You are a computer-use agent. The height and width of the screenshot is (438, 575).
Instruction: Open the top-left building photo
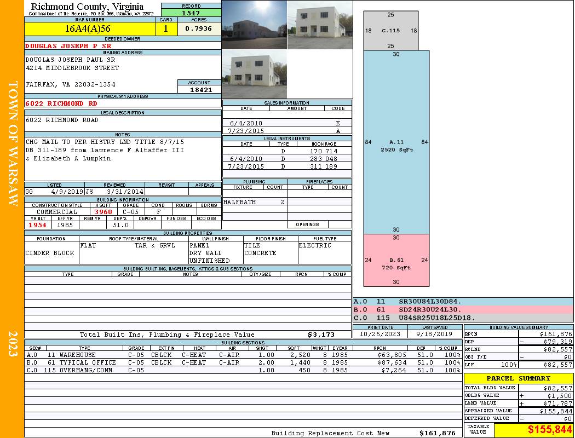(254, 25)
